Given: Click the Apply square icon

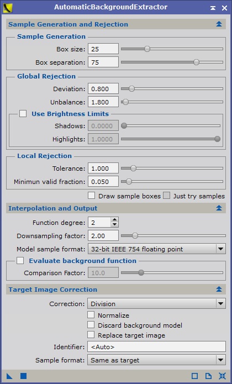Looking at the screenshot, I should (23, 376).
